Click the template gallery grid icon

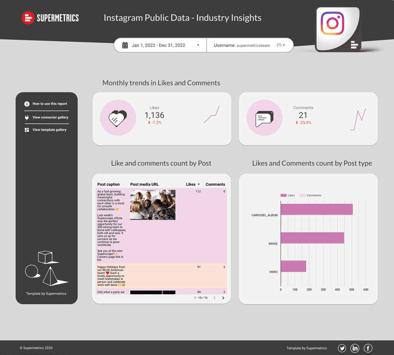[x=27, y=130]
